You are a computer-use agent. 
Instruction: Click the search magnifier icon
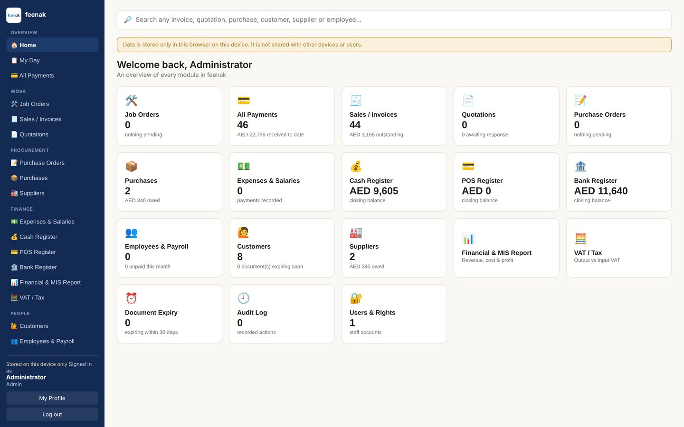click(128, 20)
